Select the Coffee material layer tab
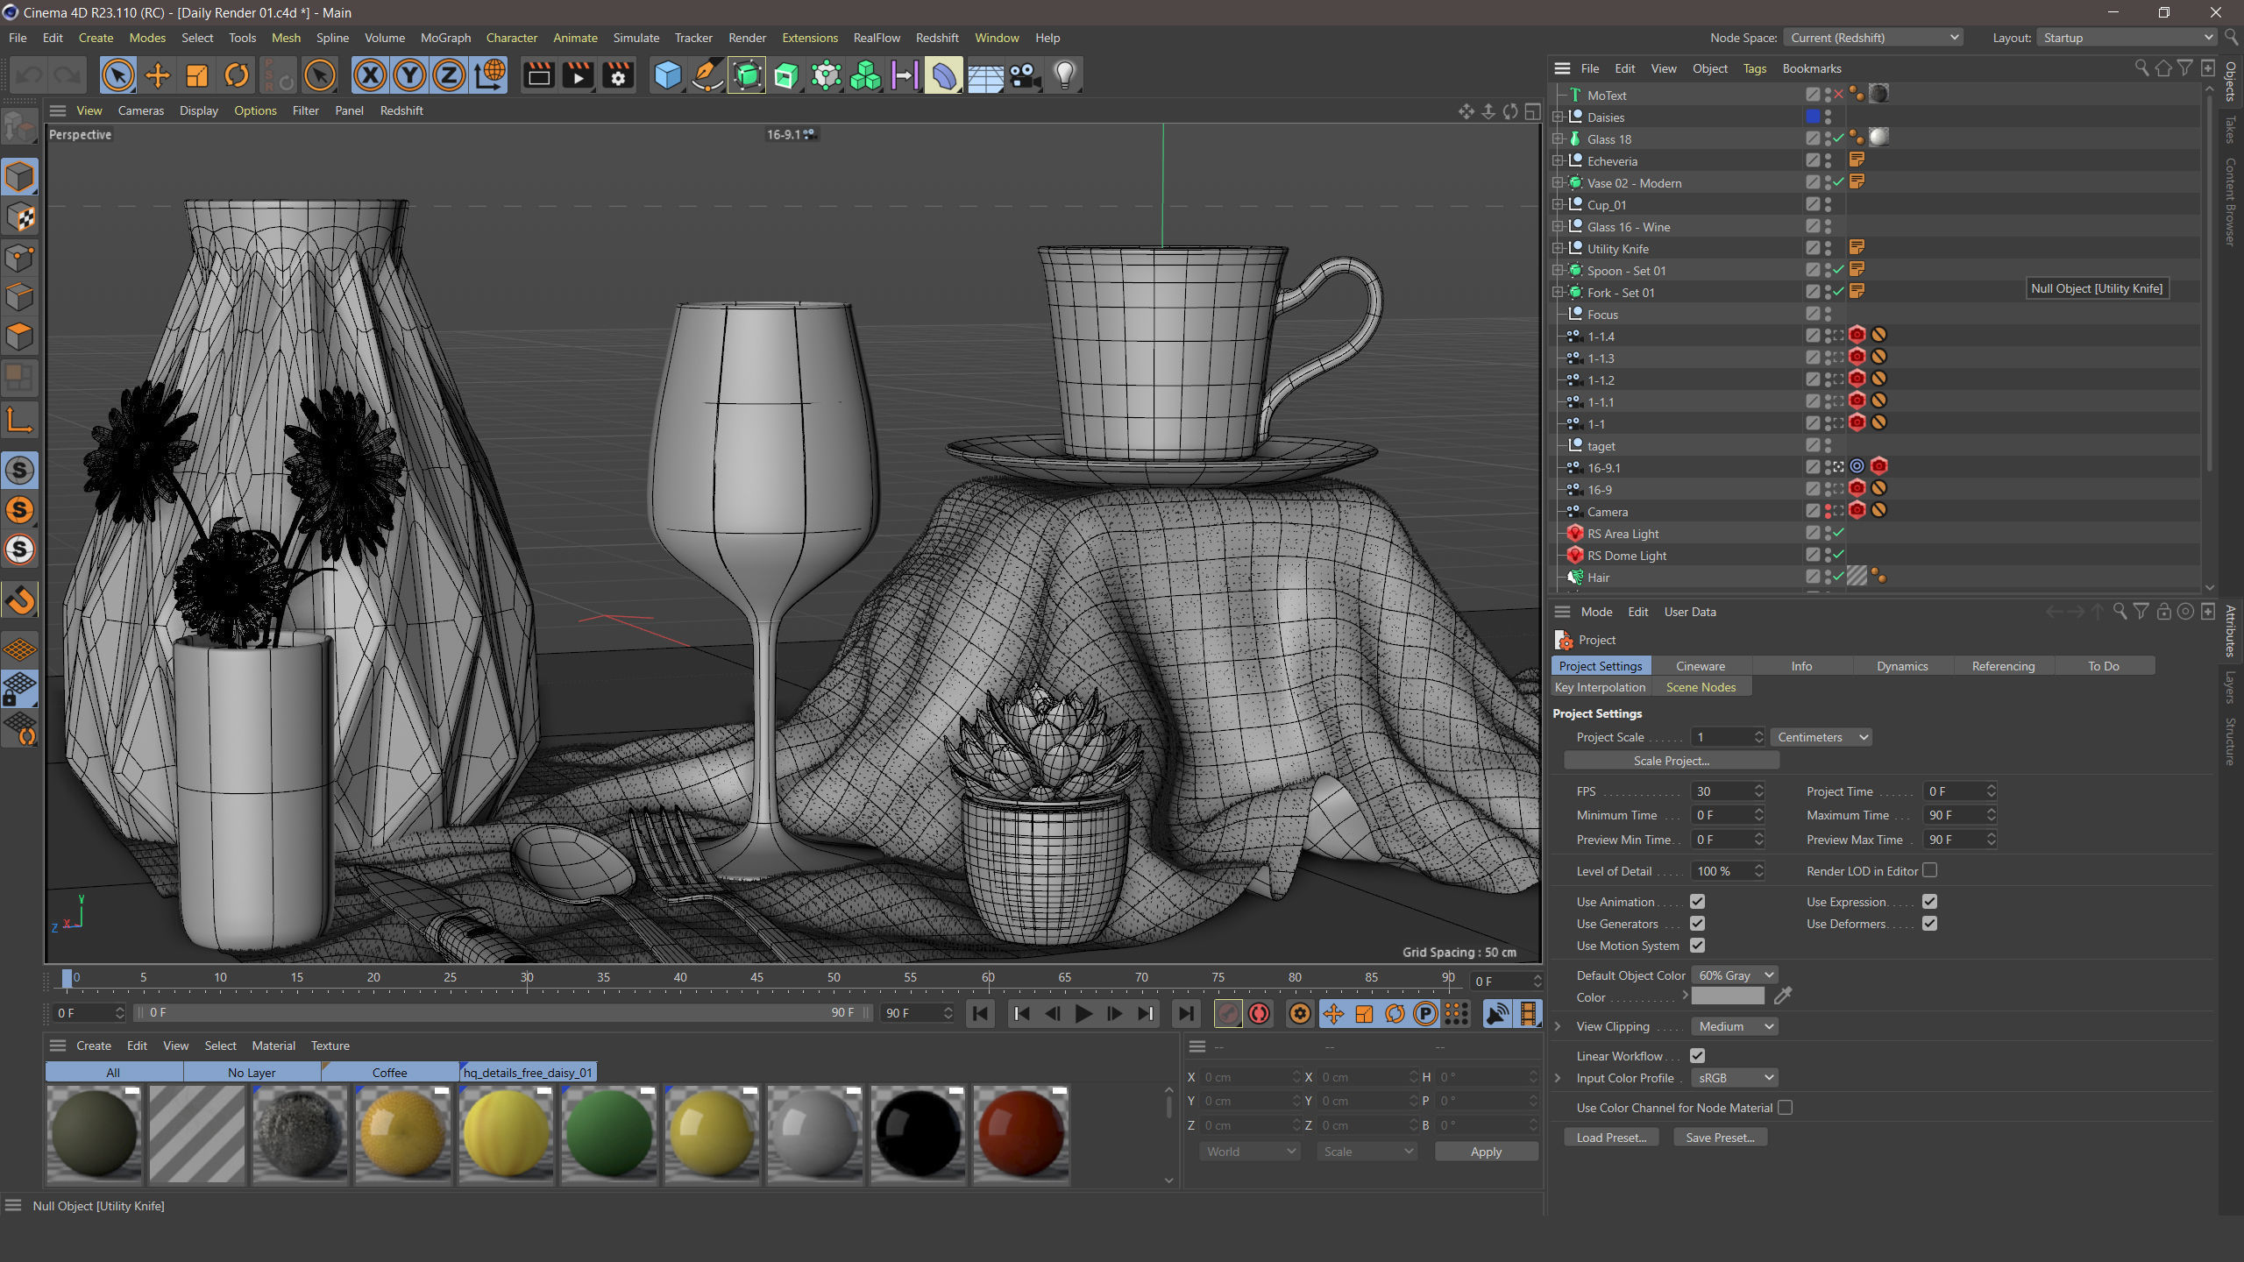The width and height of the screenshot is (2244, 1262). pos(390,1072)
